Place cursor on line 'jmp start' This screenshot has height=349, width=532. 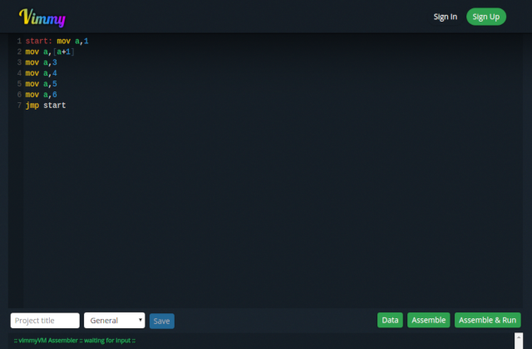point(46,106)
